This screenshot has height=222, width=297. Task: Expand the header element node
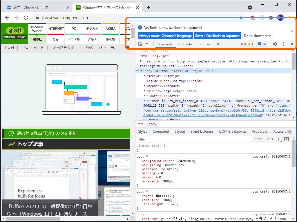pos(144,86)
